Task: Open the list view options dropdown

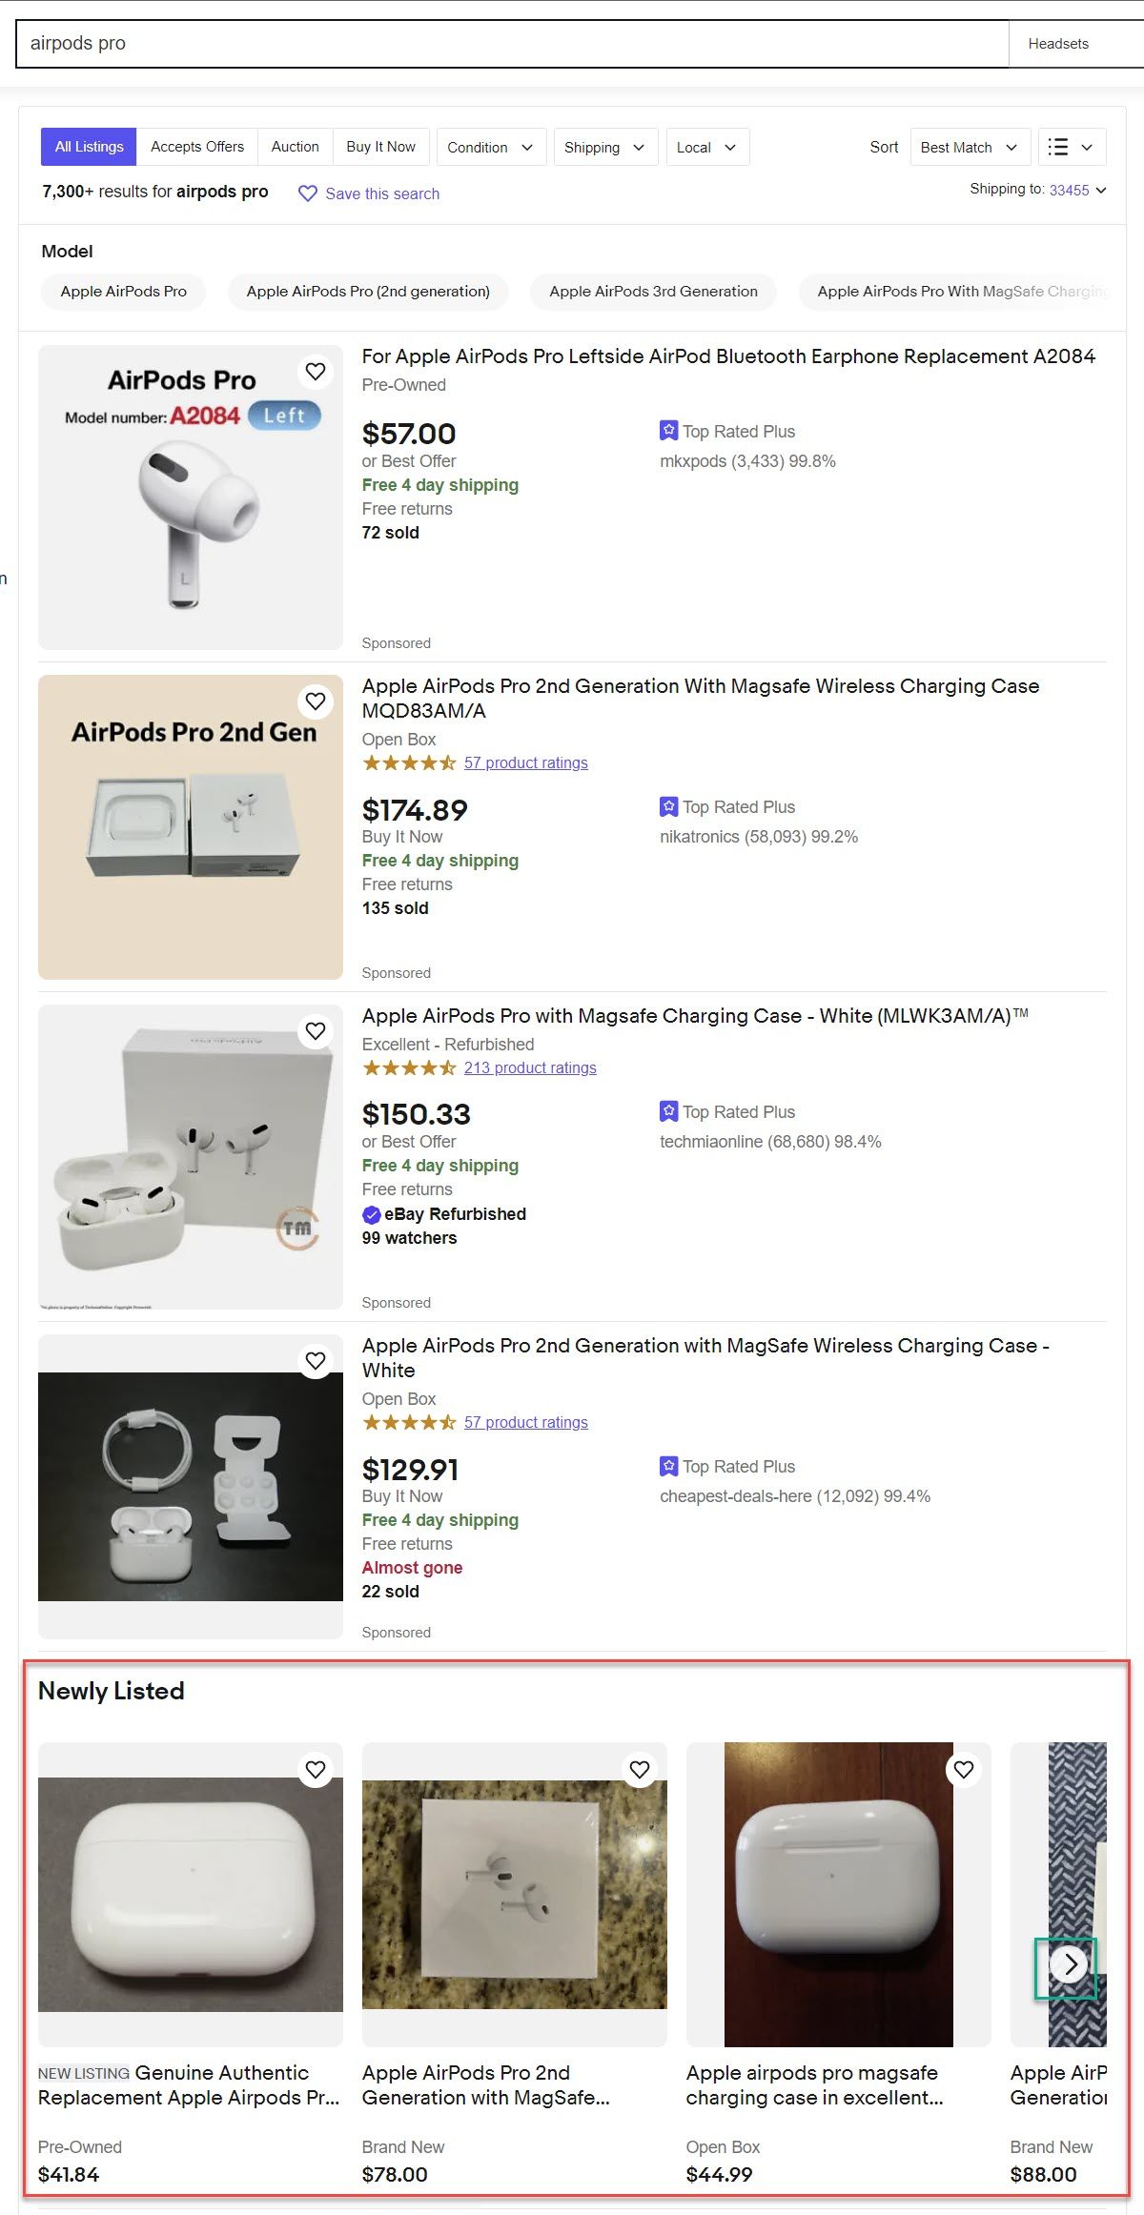Action: pos(1072,147)
